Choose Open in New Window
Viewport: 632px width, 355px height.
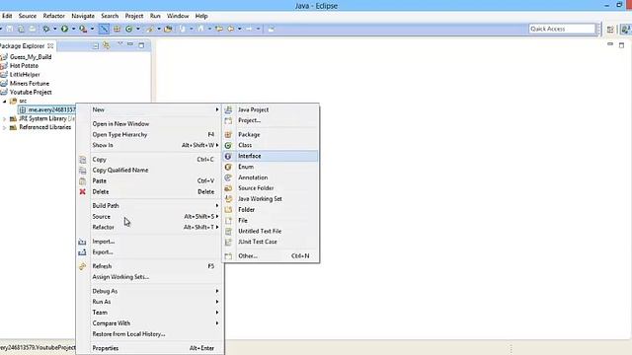pyautogui.click(x=150, y=124)
